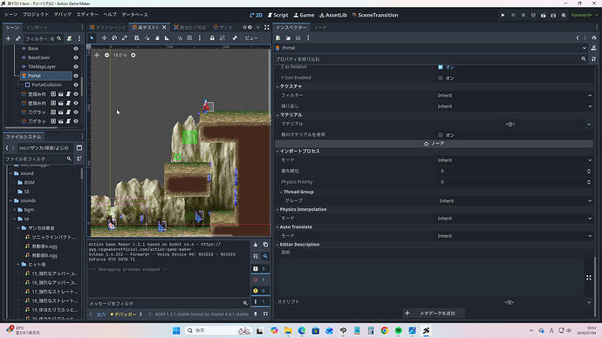Open the AssetLib workspace
The height and width of the screenshot is (338, 602).
[x=333, y=15]
